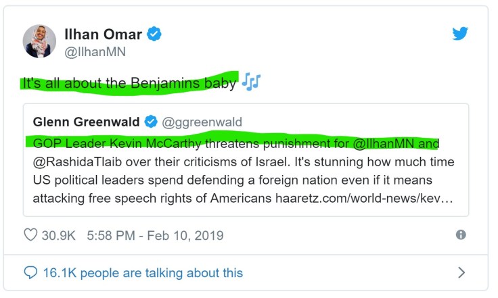The image size is (498, 298).
Task: Click the Twitter bird logo icon
Action: pyautogui.click(x=460, y=33)
